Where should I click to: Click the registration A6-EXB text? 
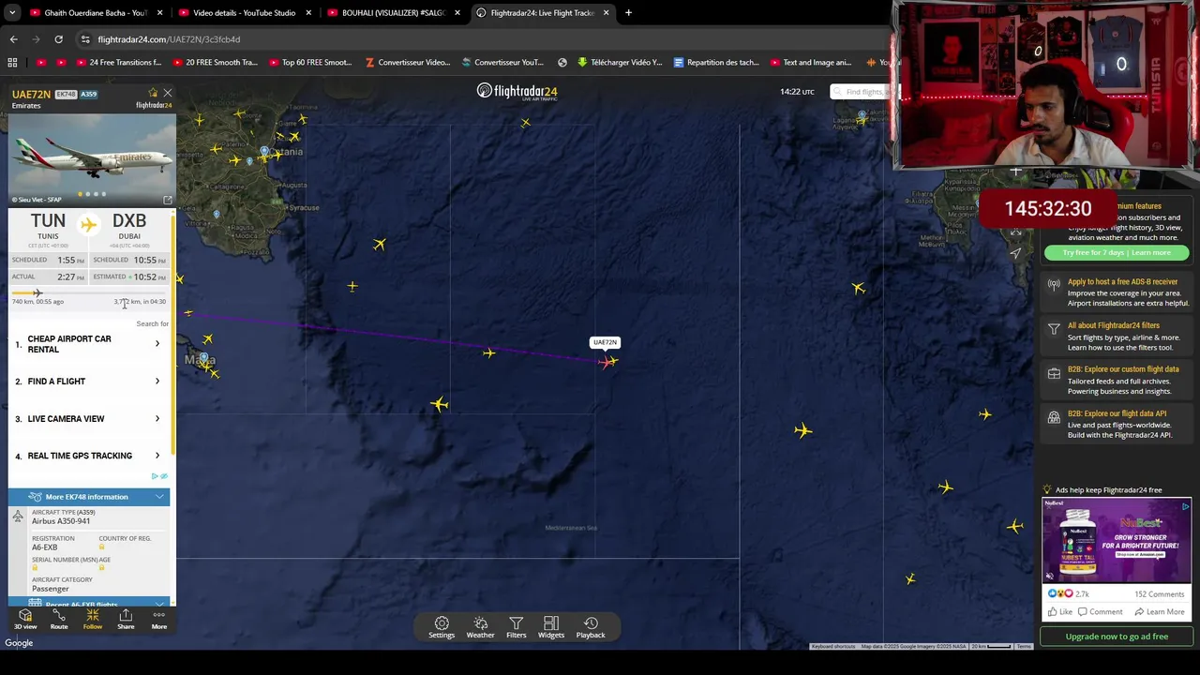(x=44, y=547)
